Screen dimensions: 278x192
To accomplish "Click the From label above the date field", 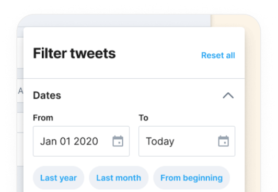I will pyautogui.click(x=43, y=118).
